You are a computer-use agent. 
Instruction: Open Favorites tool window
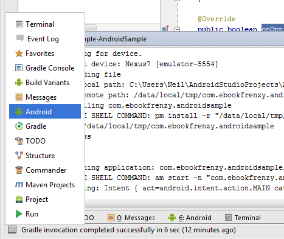tap(45, 54)
